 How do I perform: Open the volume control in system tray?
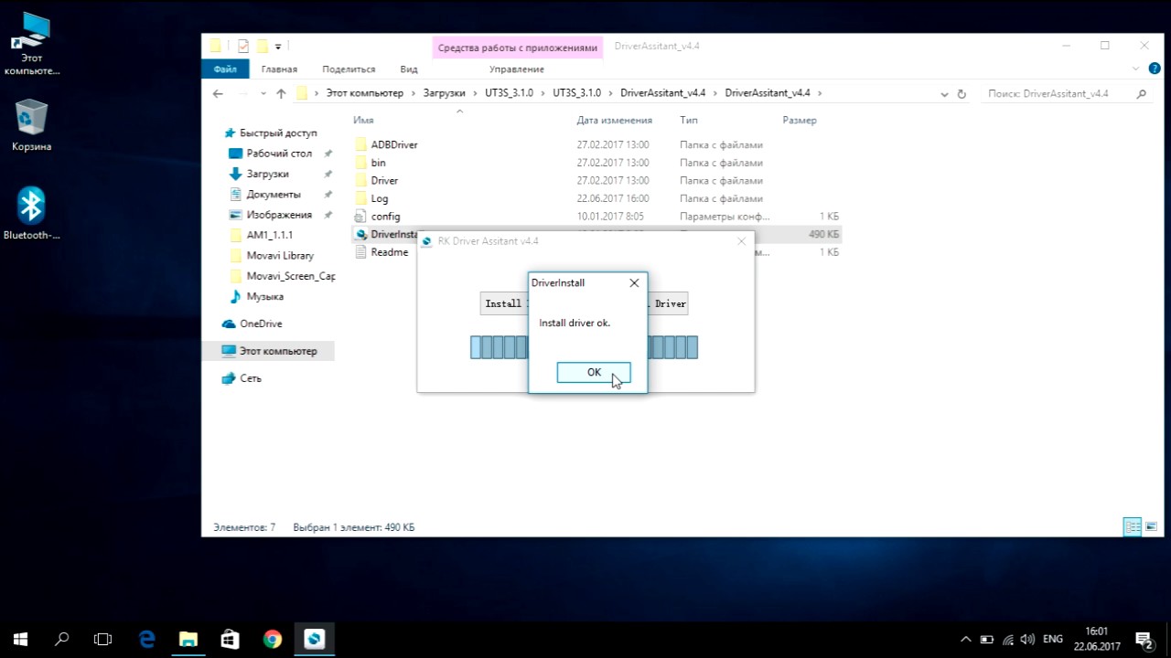pos(1027,639)
